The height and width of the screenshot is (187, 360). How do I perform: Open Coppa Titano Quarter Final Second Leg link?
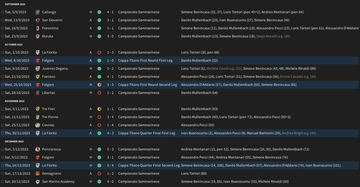pos(149,165)
